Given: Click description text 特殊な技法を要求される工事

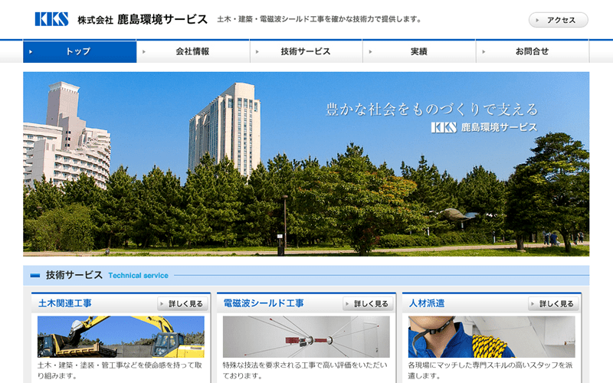Looking at the screenshot, I should 305,370.
